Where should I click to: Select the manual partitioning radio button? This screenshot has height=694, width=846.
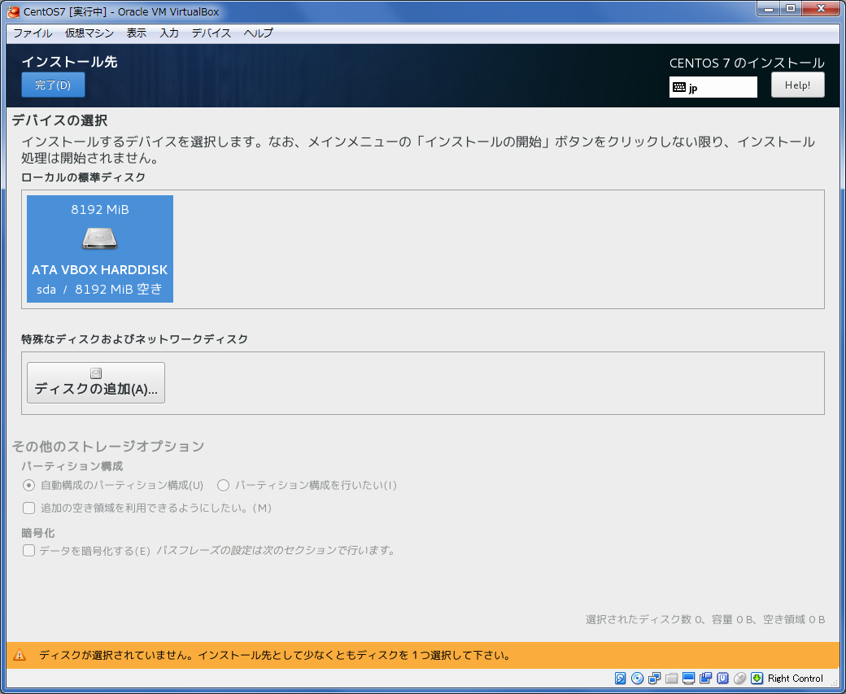[224, 486]
